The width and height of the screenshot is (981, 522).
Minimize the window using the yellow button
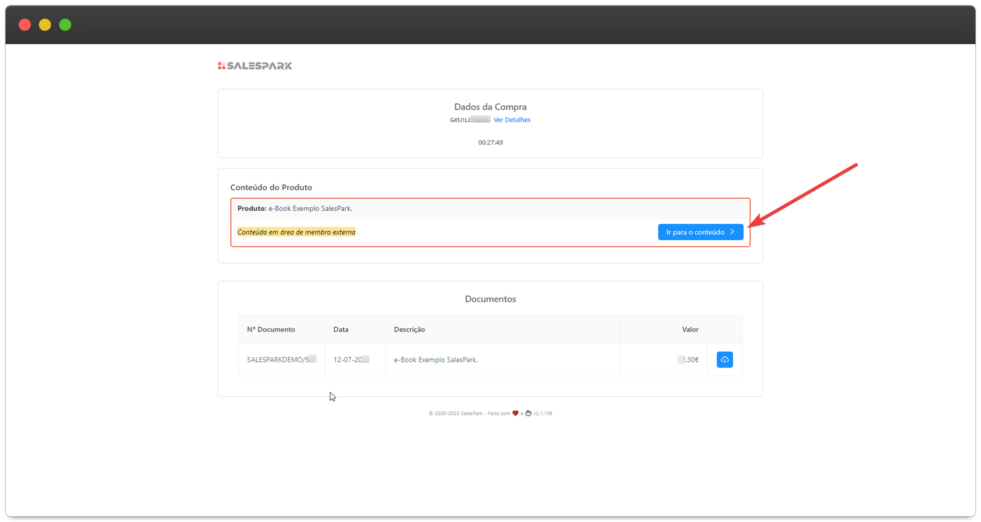click(x=45, y=25)
